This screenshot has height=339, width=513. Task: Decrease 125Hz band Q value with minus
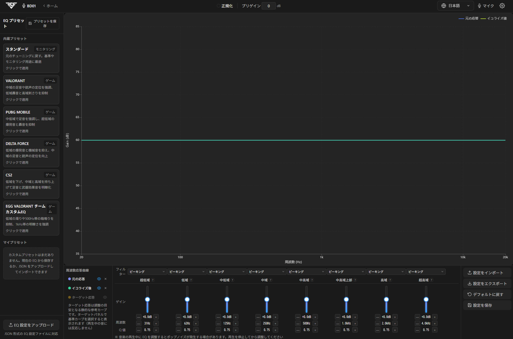218,330
